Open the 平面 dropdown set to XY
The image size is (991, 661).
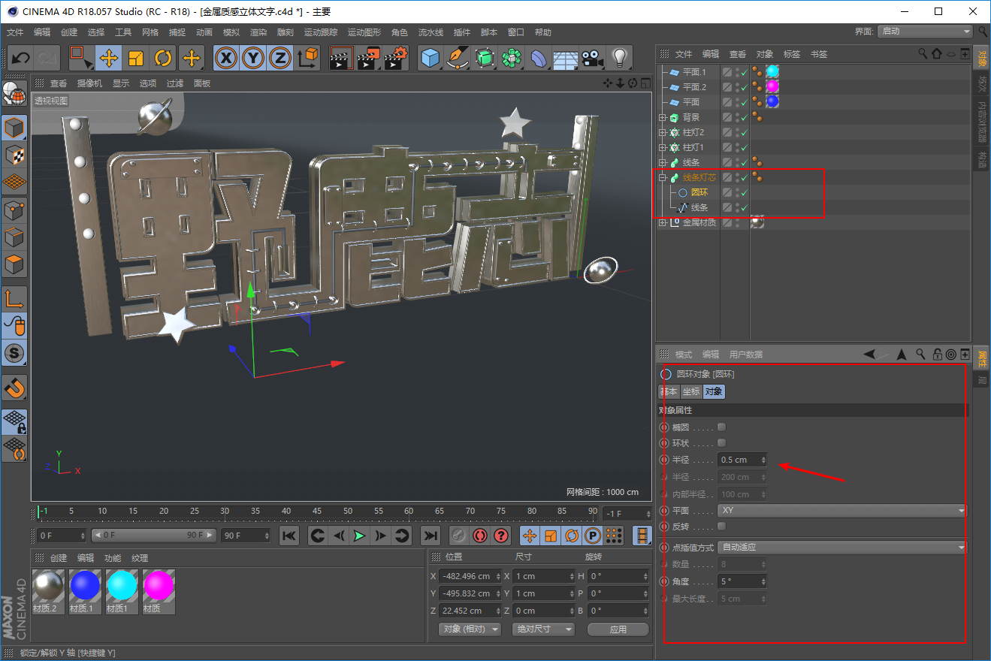tap(842, 511)
